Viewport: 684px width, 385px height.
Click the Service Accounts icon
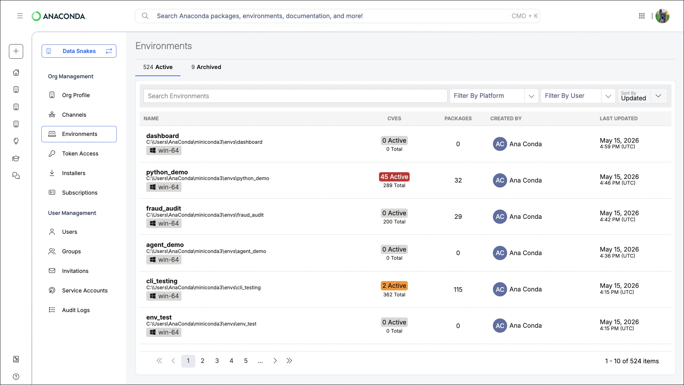52,290
